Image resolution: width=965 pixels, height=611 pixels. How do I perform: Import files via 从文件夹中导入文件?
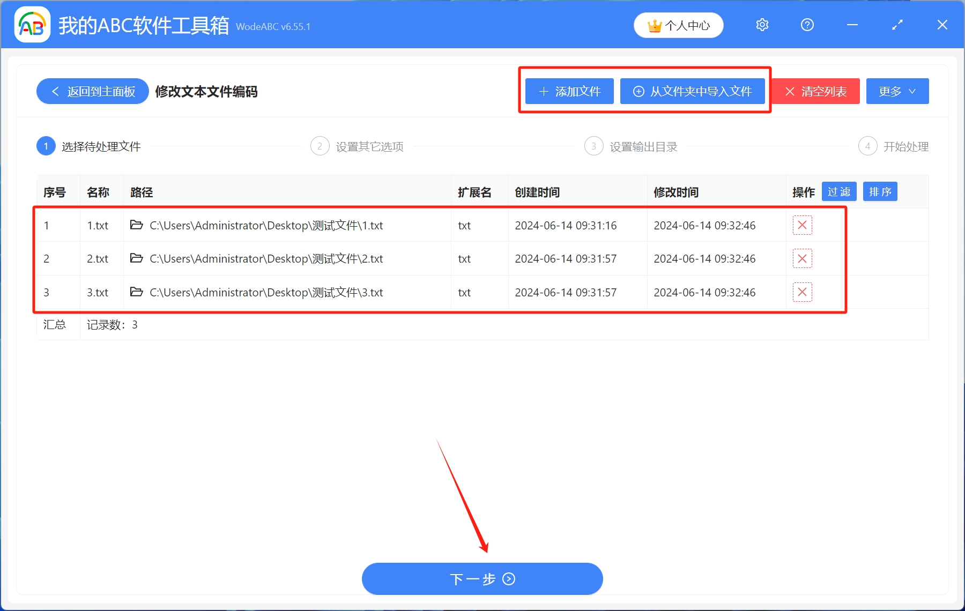click(693, 91)
